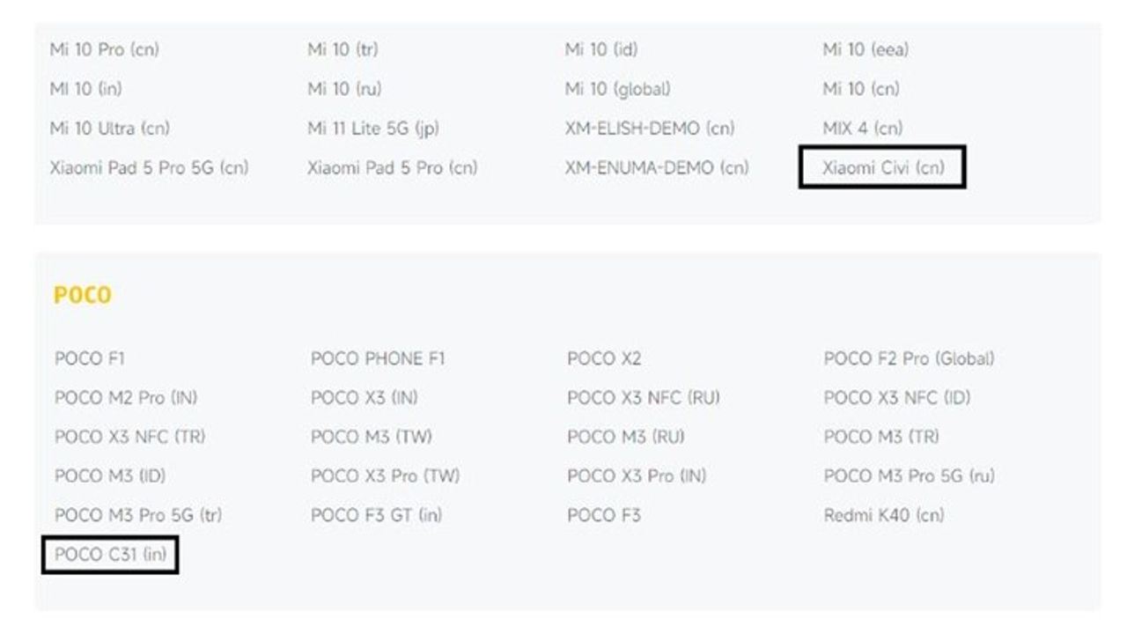Select POCO F1 device

coord(90,358)
